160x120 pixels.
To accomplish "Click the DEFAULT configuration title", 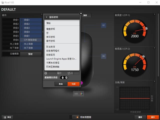I will (8, 10).
